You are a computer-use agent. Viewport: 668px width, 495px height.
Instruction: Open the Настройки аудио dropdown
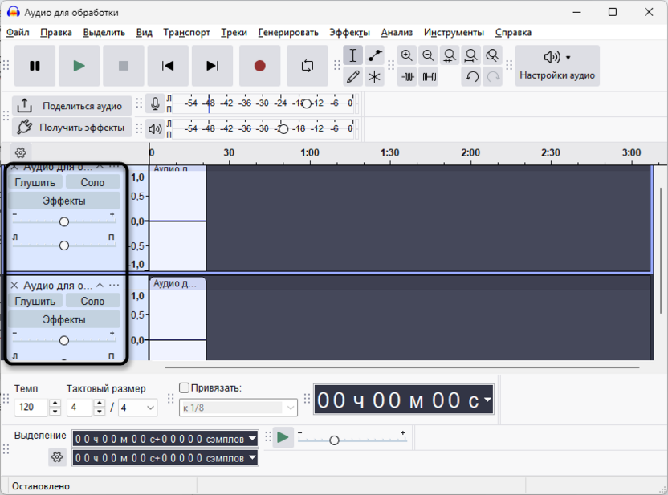pyautogui.click(x=557, y=66)
